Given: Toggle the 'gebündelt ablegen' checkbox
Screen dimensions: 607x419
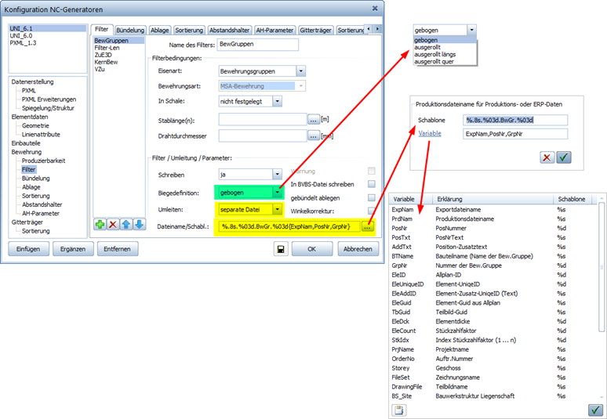Looking at the screenshot, I should pyautogui.click(x=371, y=197).
